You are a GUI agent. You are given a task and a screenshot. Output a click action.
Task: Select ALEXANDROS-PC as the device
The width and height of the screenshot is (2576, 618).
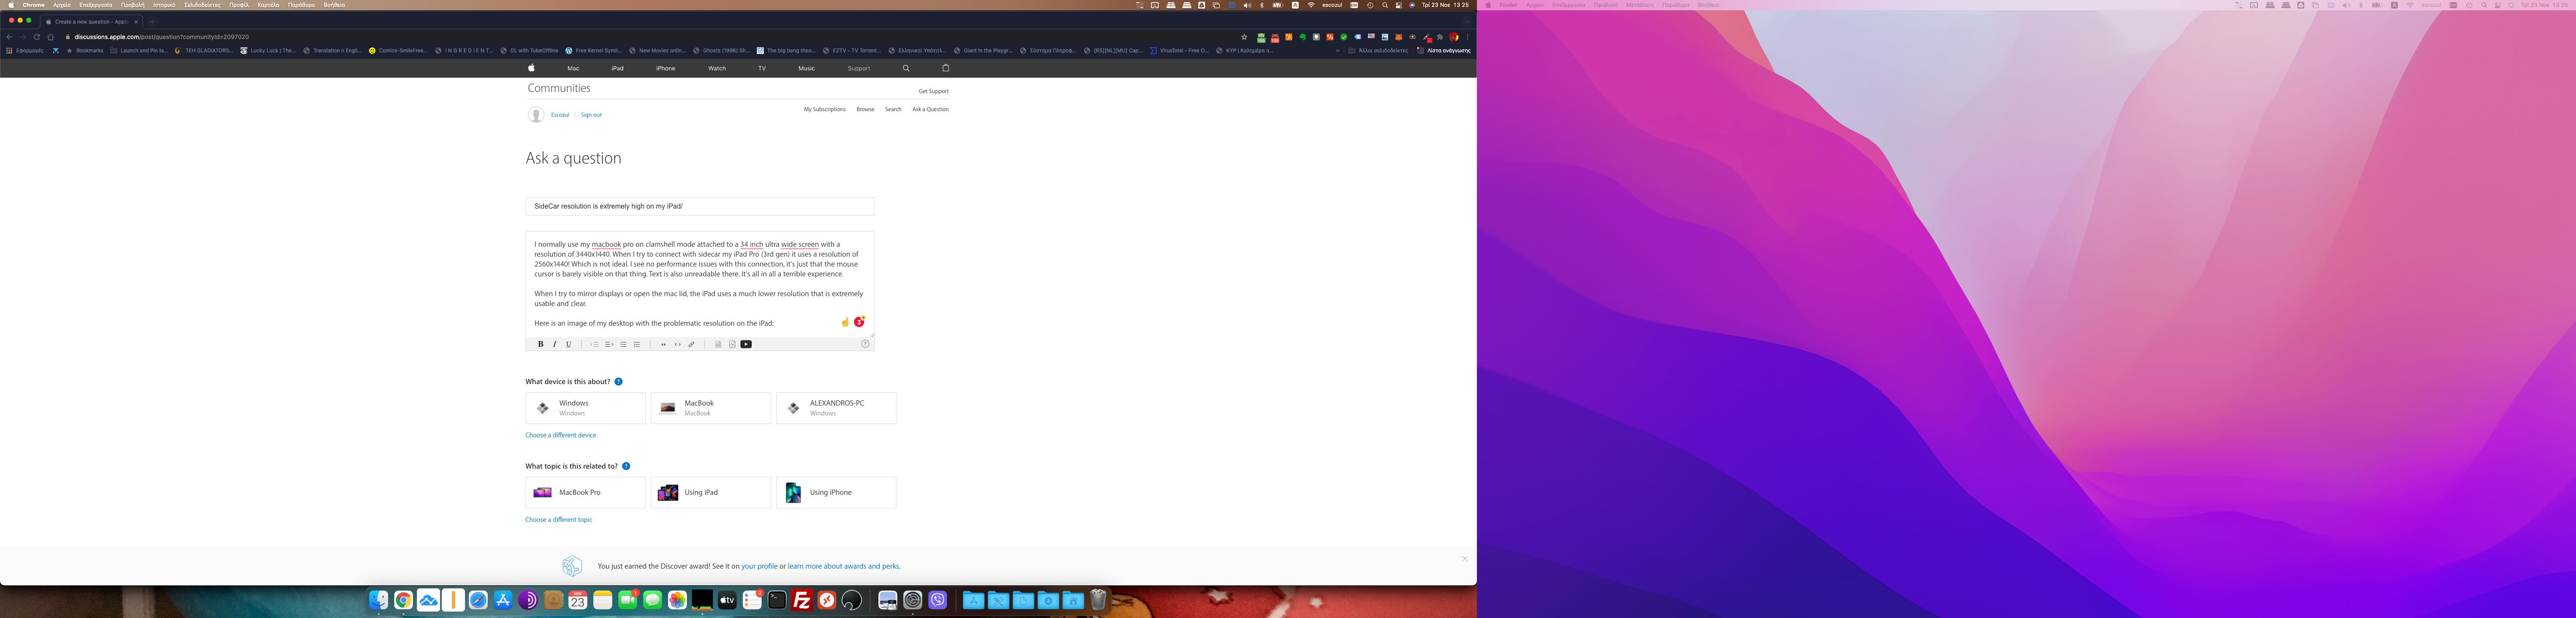(836, 408)
